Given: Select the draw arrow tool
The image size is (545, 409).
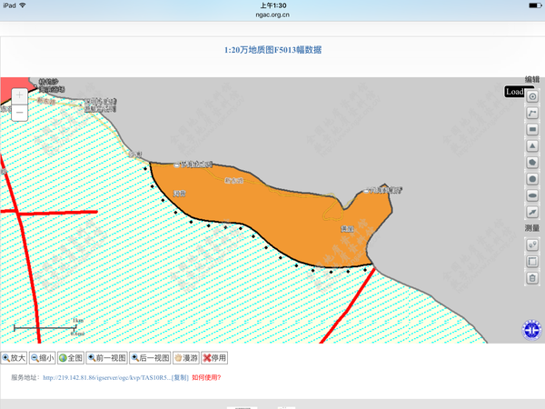Looking at the screenshot, I should [x=532, y=212].
